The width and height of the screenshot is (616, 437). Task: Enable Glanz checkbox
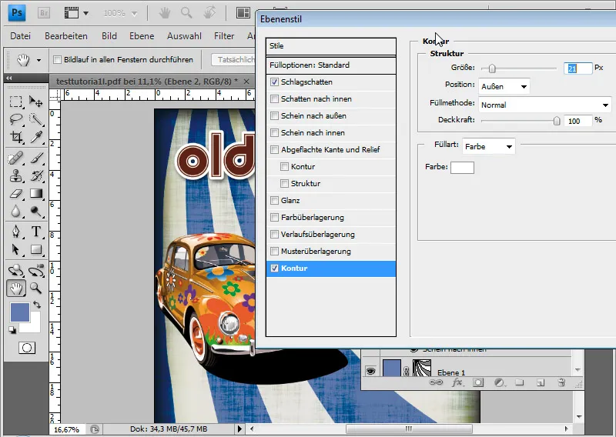point(275,201)
